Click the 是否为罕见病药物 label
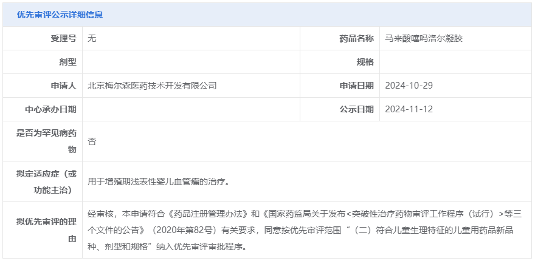Image resolution: width=535 pixels, height=261 pixels. pos(46,141)
